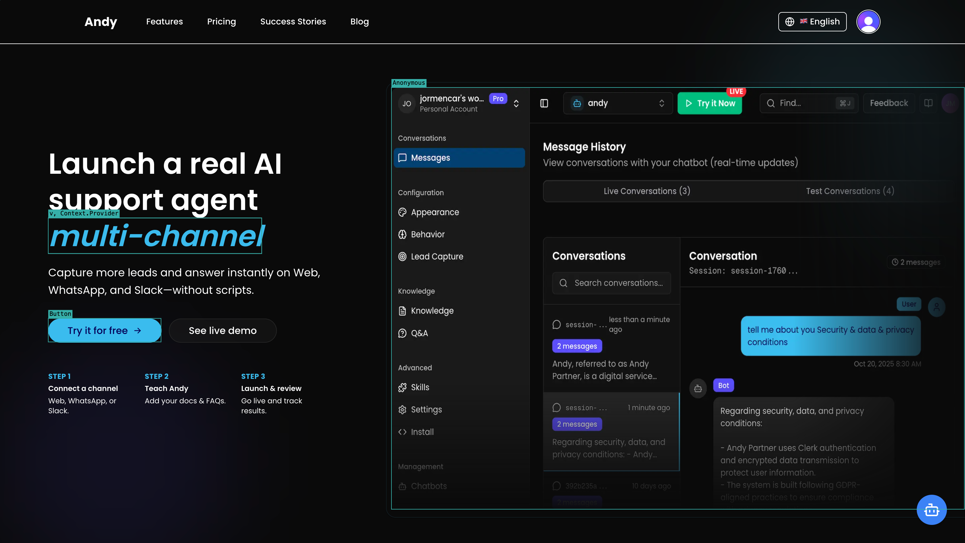Open the Q&A knowledge page

click(419, 333)
